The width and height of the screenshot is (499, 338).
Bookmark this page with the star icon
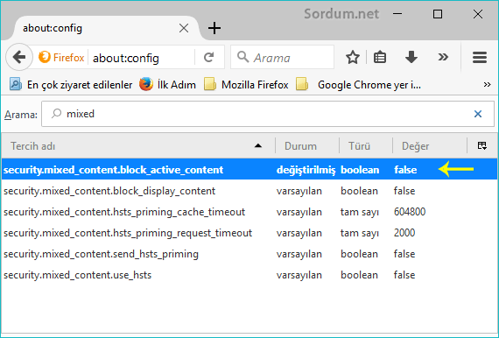click(353, 57)
